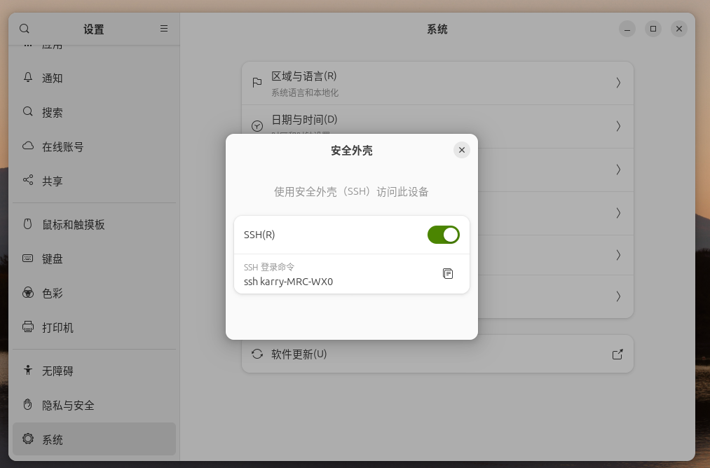Go to 鼠标和触摸板 settings

point(94,224)
